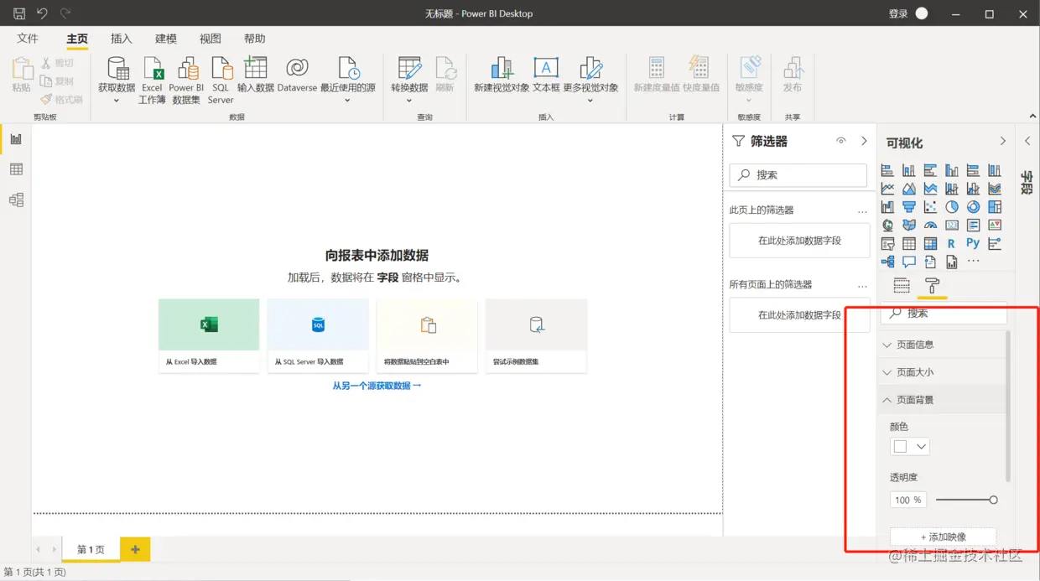Click the Save icon in title bar
Viewport: 1040px width, 581px height.
tap(19, 13)
